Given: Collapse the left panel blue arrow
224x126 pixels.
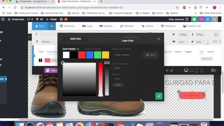Looking at the screenshot, I should click(x=34, y=56).
